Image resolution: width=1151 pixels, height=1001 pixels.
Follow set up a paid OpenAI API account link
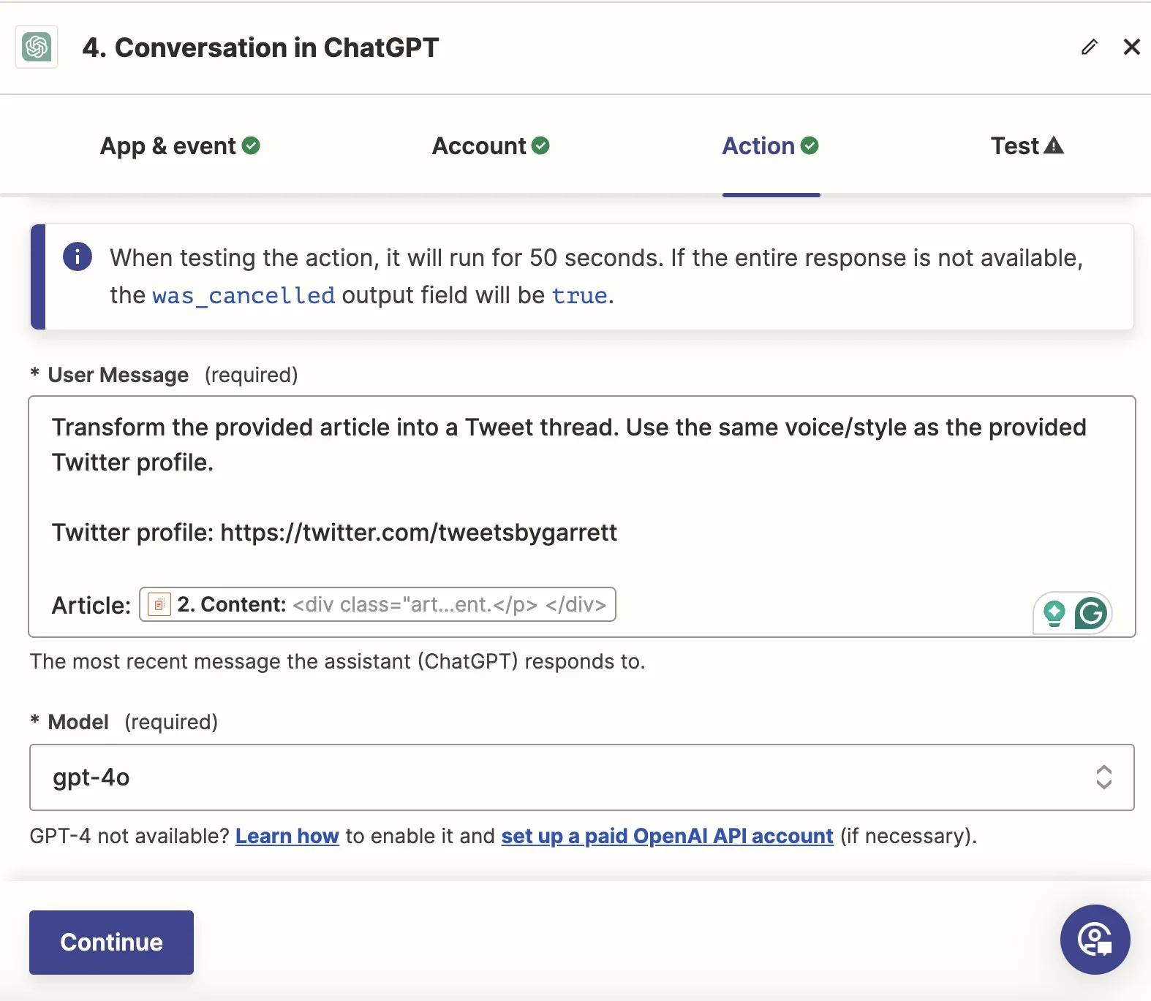click(x=667, y=836)
